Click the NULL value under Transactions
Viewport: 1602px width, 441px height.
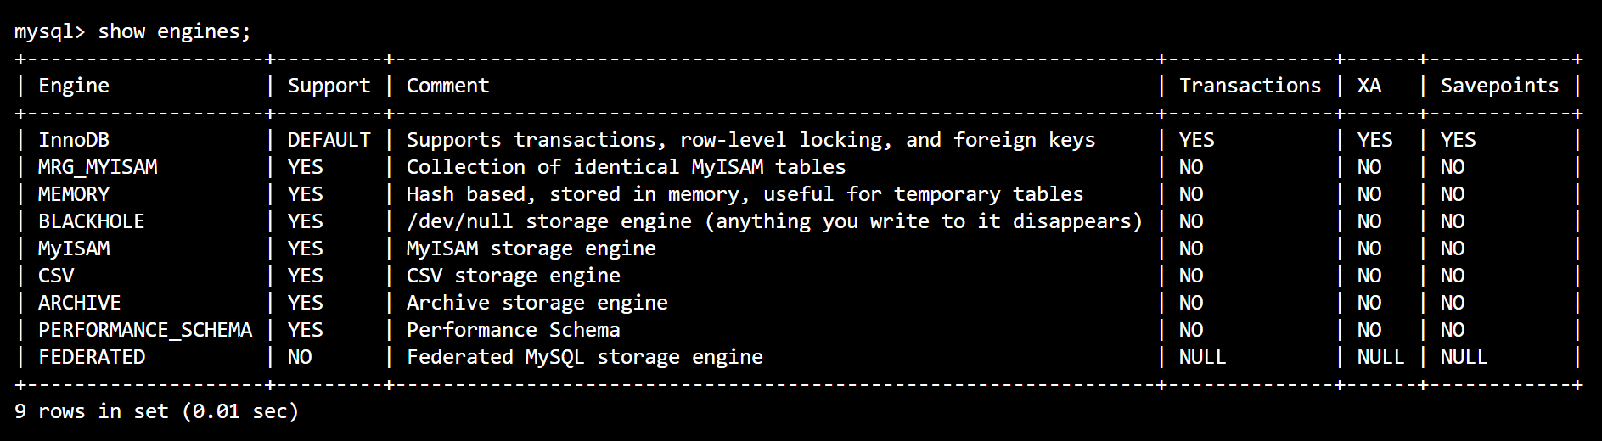coord(1202,357)
